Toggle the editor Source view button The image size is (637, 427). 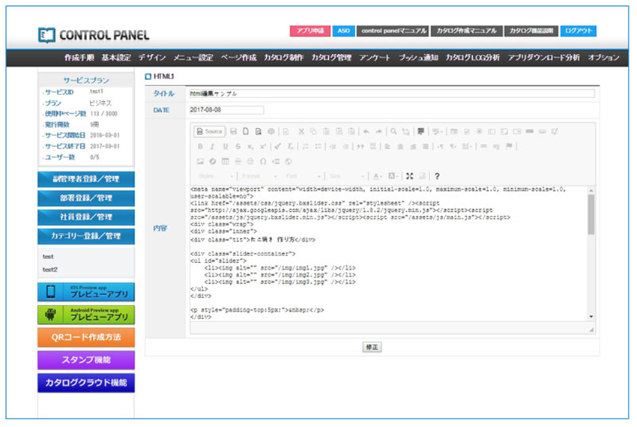[210, 131]
